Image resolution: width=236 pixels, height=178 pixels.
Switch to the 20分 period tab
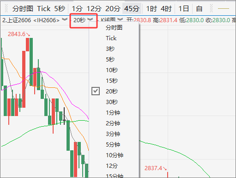click(113, 8)
